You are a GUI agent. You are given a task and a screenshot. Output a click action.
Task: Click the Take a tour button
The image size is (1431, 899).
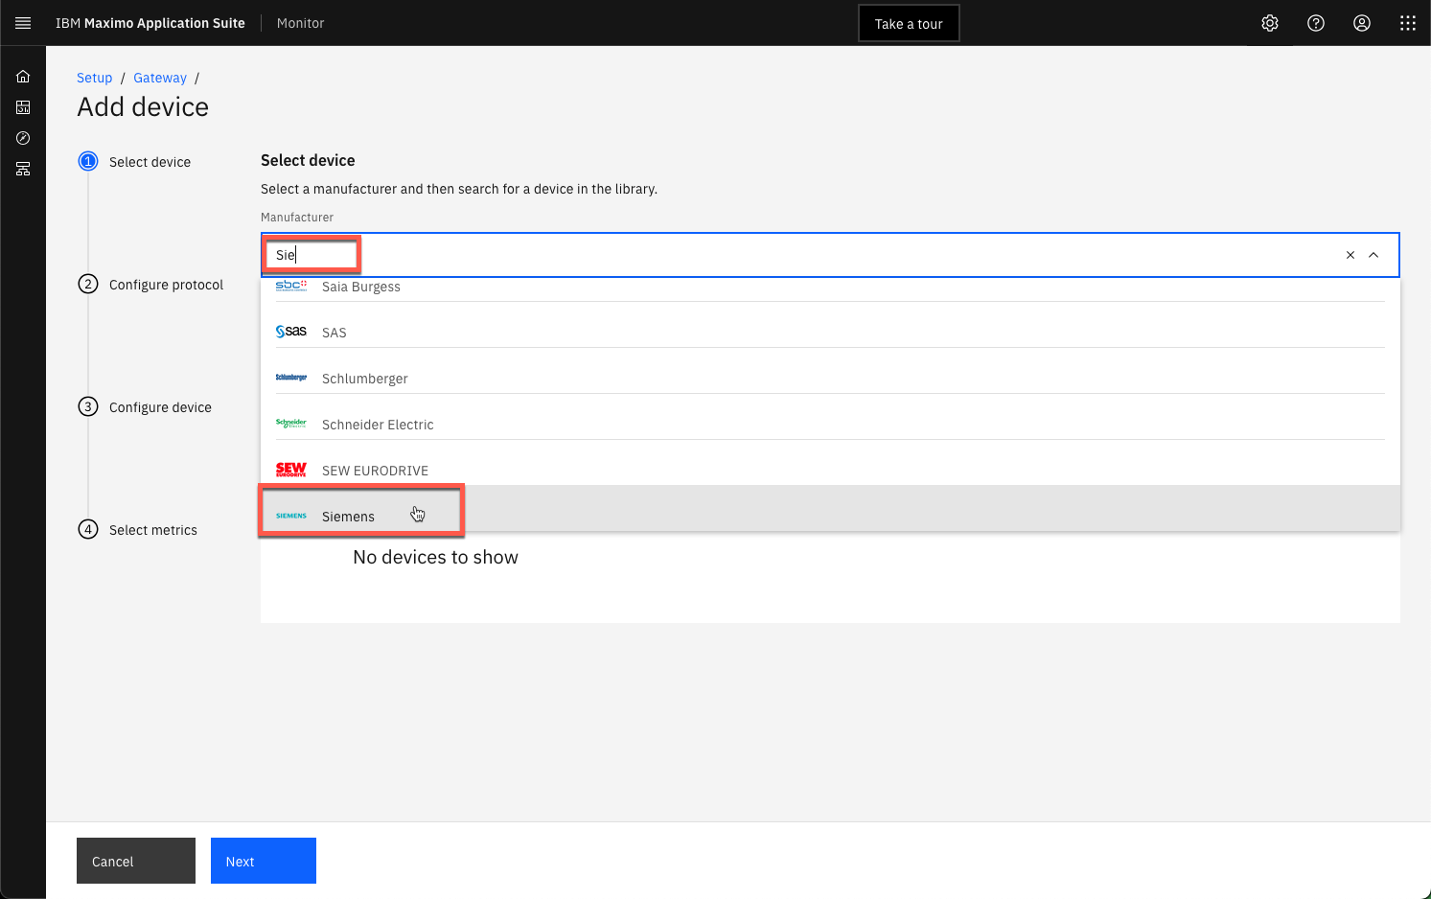click(909, 24)
